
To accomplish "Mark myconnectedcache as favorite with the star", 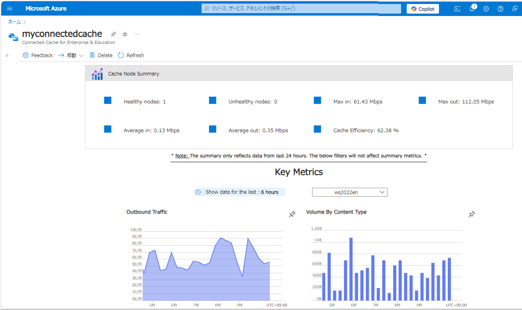I will point(125,34).
